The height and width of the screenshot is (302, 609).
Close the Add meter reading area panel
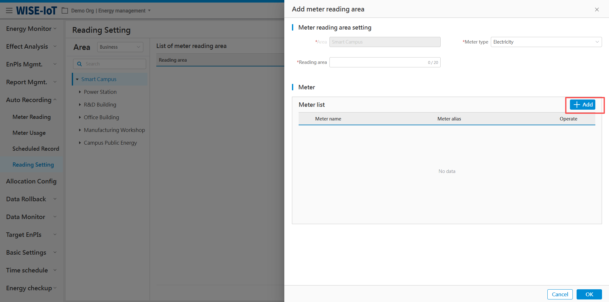[x=597, y=10]
